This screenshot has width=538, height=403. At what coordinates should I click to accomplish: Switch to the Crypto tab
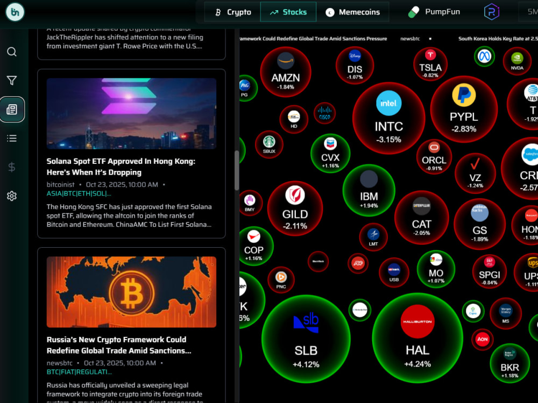pyautogui.click(x=232, y=12)
